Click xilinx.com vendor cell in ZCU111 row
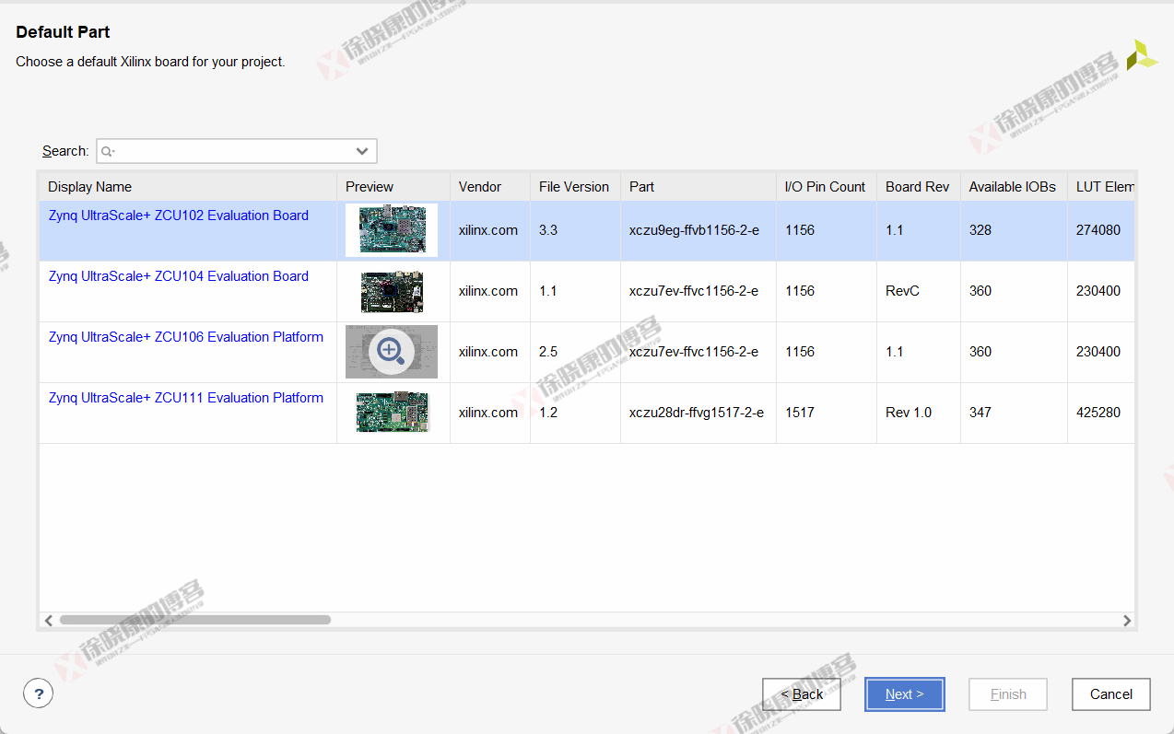The height and width of the screenshot is (734, 1174). pyautogui.click(x=488, y=413)
